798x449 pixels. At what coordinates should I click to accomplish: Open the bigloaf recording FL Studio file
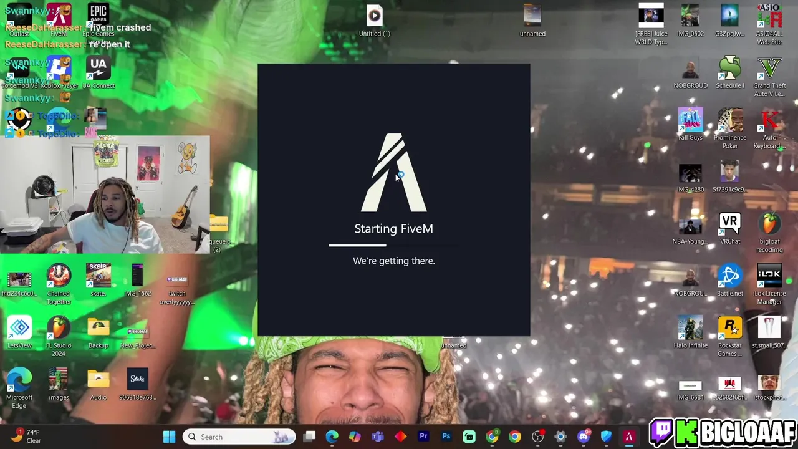click(769, 233)
